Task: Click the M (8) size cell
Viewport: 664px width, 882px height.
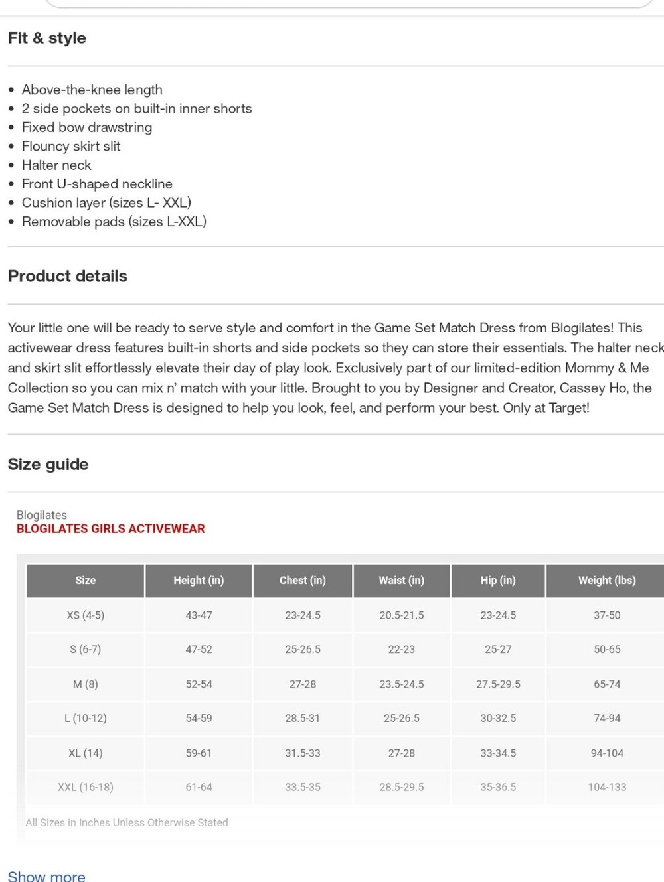Action: [86, 684]
